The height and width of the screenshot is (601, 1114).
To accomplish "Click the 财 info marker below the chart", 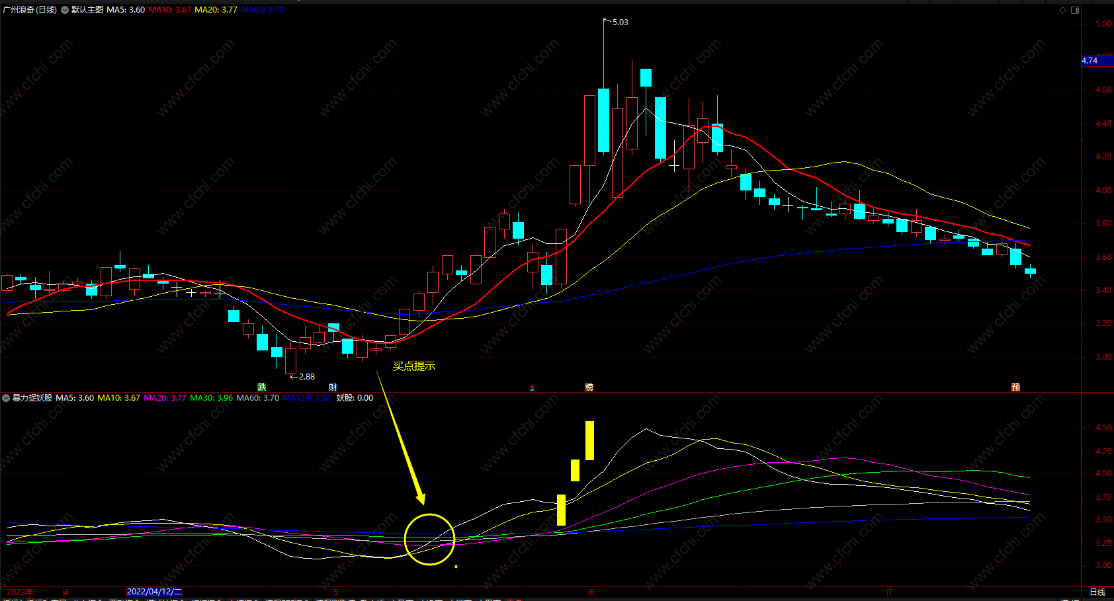I will (x=333, y=387).
